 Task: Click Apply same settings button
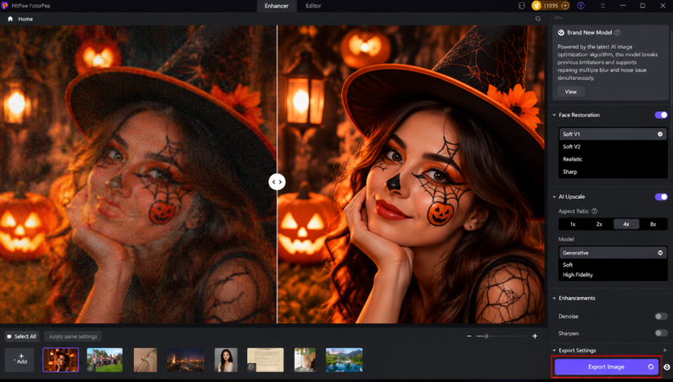pyautogui.click(x=73, y=336)
